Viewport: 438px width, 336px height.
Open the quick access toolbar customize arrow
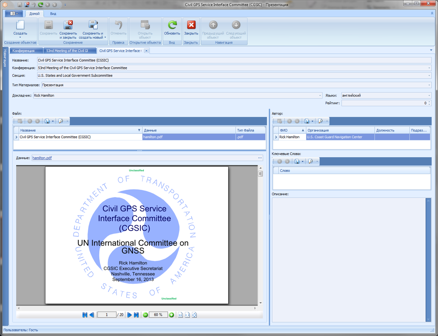(65, 5)
